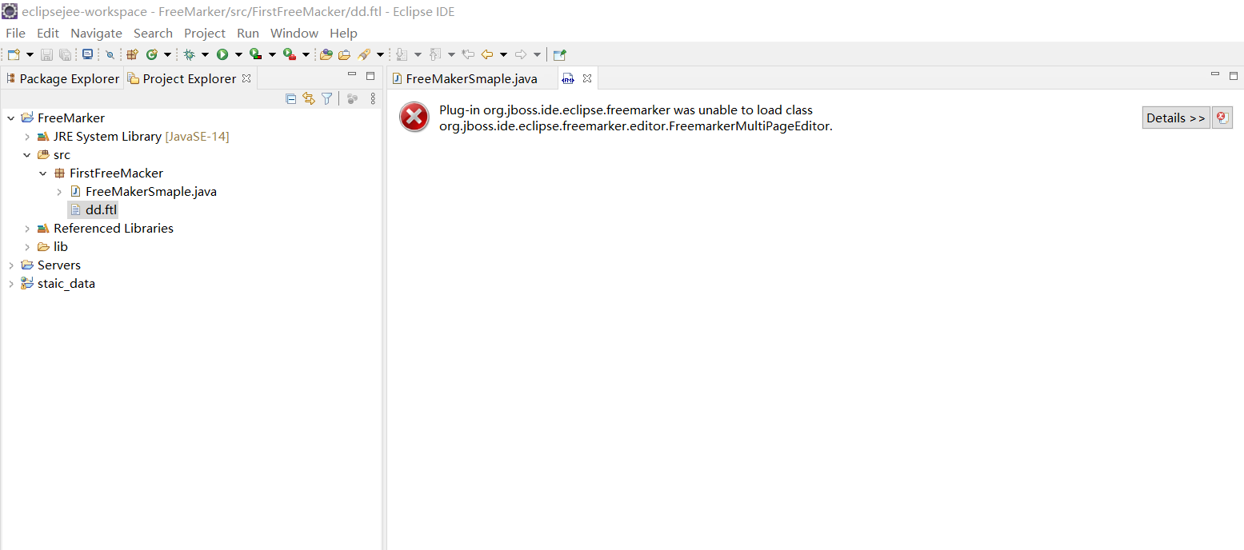Screen dimensions: 1244x550
Task: Open the Help menu
Action: point(343,33)
